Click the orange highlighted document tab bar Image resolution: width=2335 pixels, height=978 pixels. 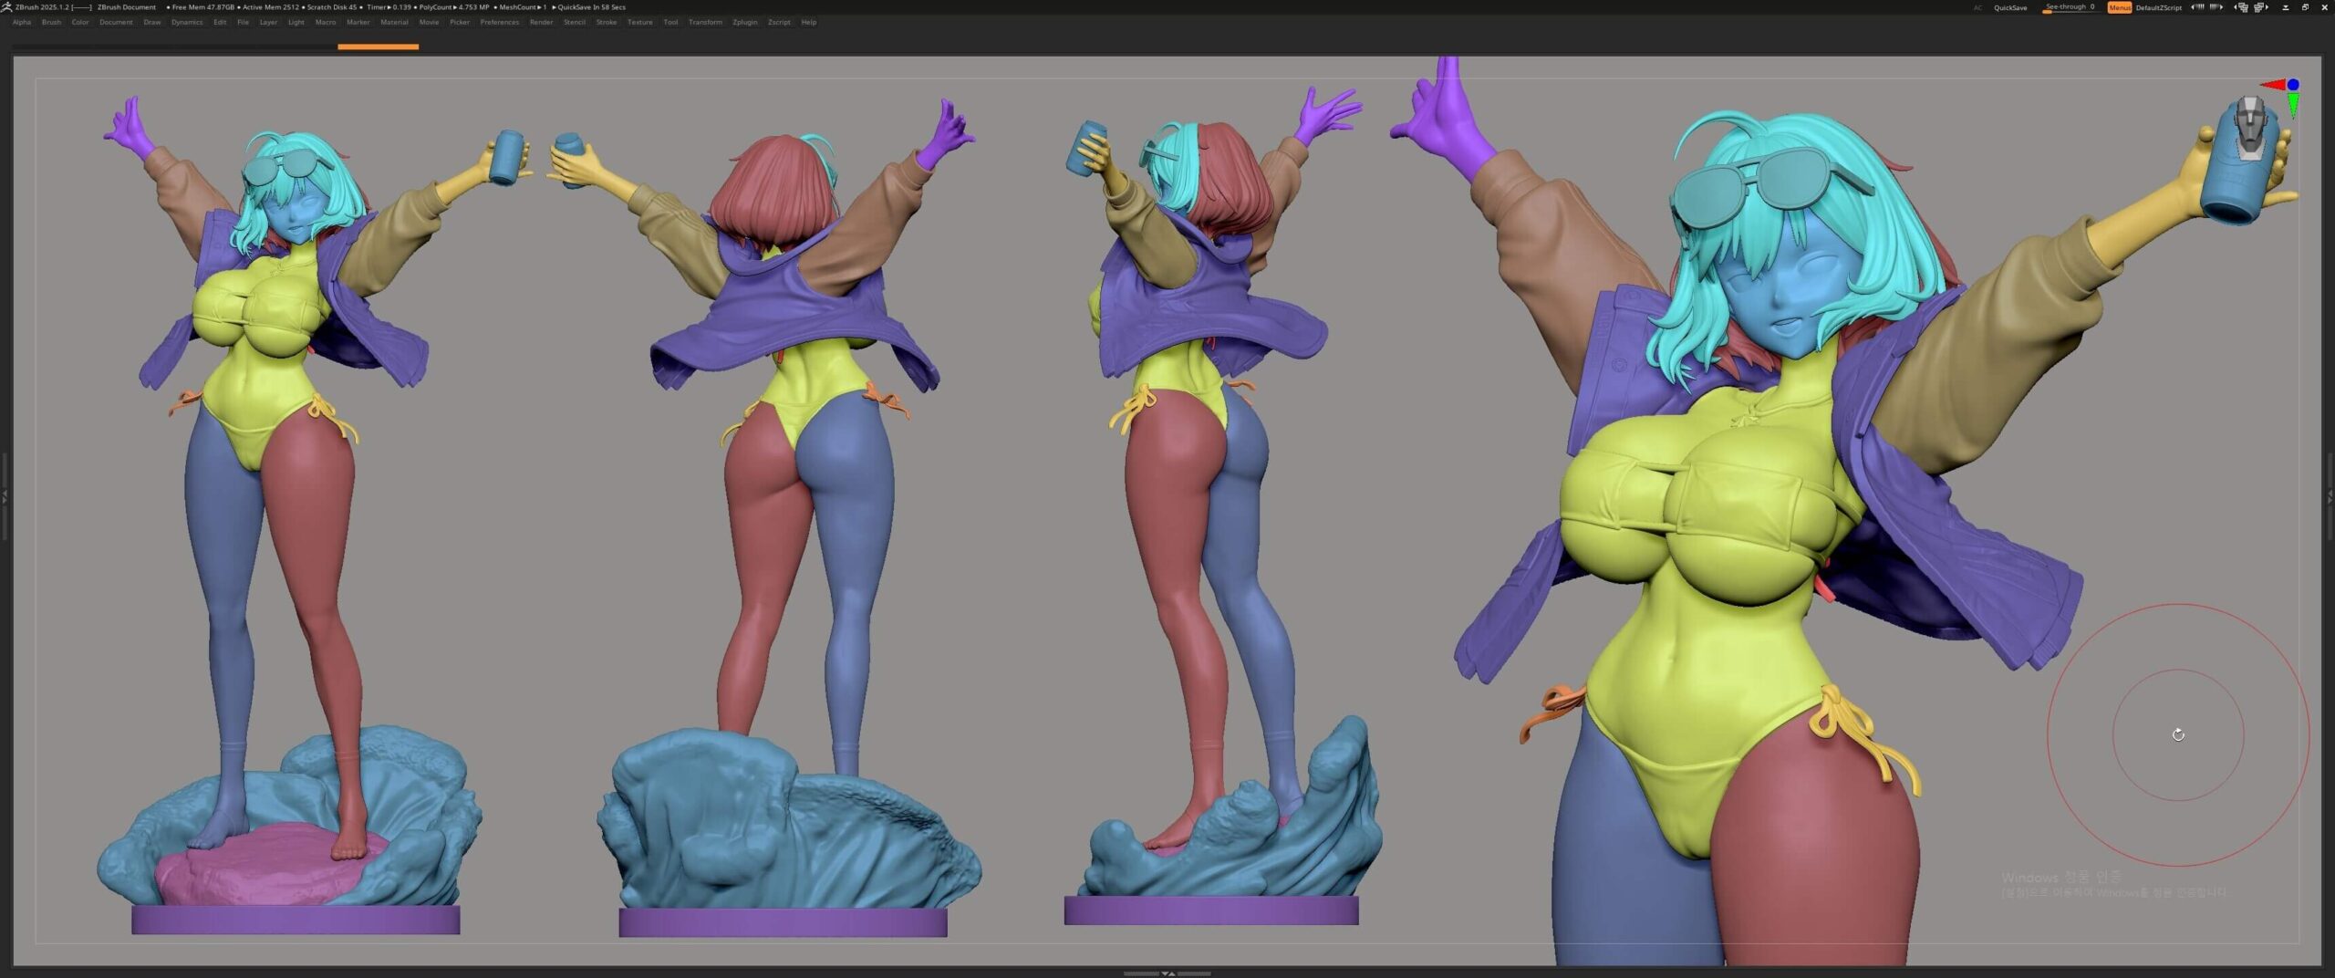(378, 47)
